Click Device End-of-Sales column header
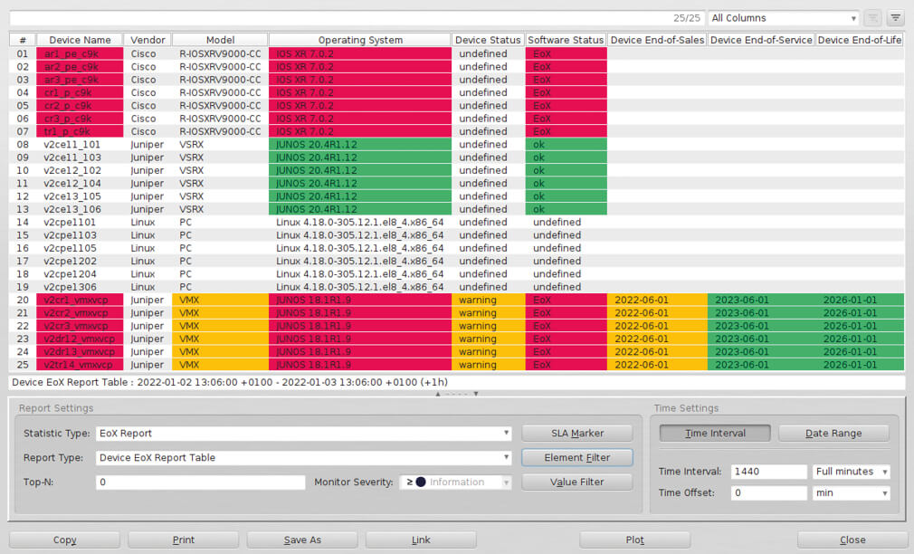 click(657, 40)
